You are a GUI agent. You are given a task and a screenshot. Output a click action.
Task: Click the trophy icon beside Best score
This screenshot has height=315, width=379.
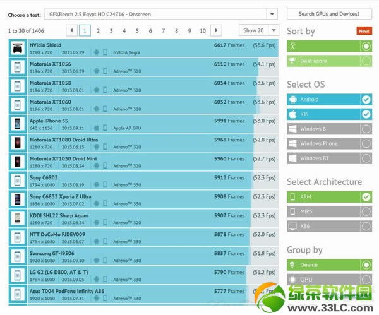click(292, 61)
